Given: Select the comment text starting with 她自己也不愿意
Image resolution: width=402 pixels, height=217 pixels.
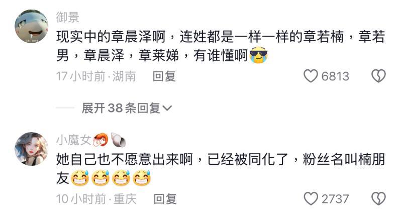Looking at the screenshot, I should [221, 169].
